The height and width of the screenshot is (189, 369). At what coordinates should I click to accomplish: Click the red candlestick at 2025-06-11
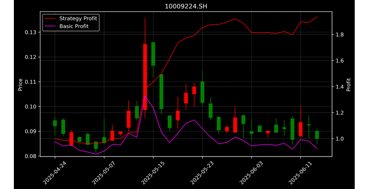tap(300, 129)
